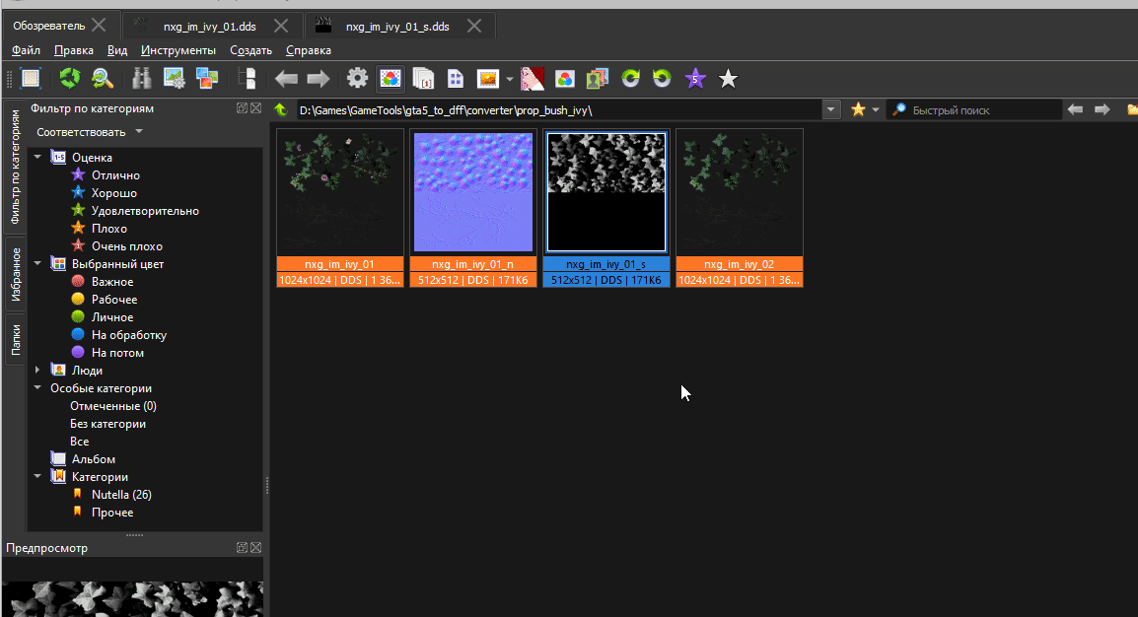Click the toolbar back arrow
The height and width of the screenshot is (617, 1138).
286,79
